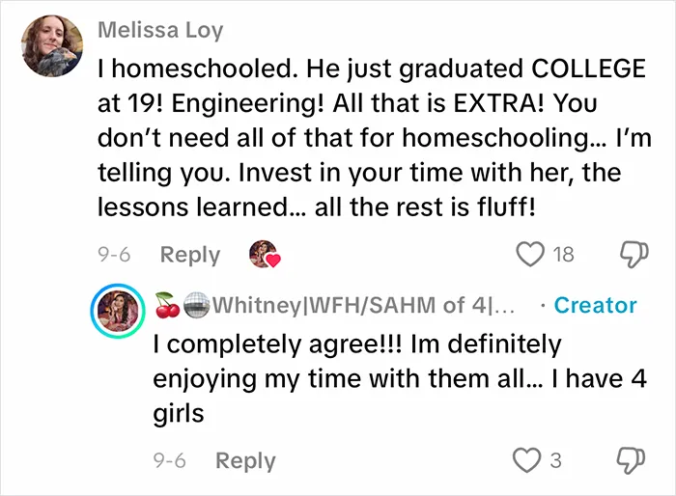Screen dimensions: 676x496
Task: Dislike the creator's reply about 4 girls
Action: click(632, 460)
